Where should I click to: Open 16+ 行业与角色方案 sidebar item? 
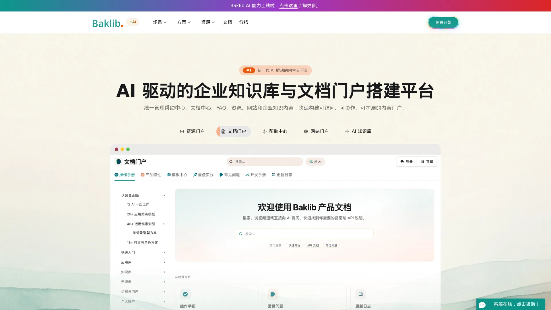click(x=142, y=243)
